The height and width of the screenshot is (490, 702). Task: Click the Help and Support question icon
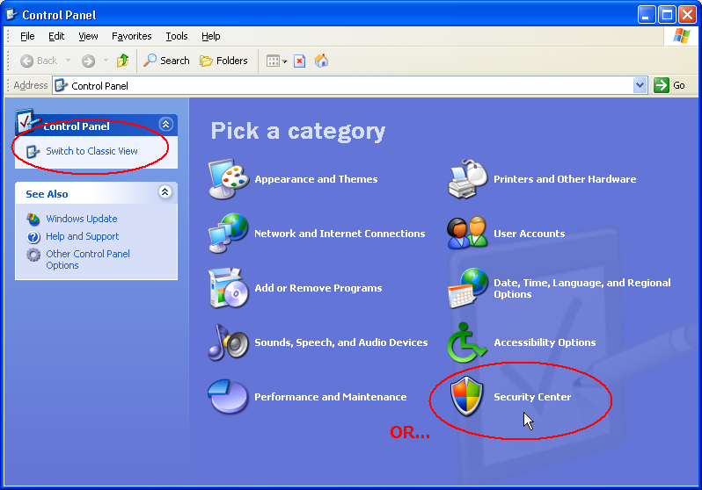pos(33,236)
